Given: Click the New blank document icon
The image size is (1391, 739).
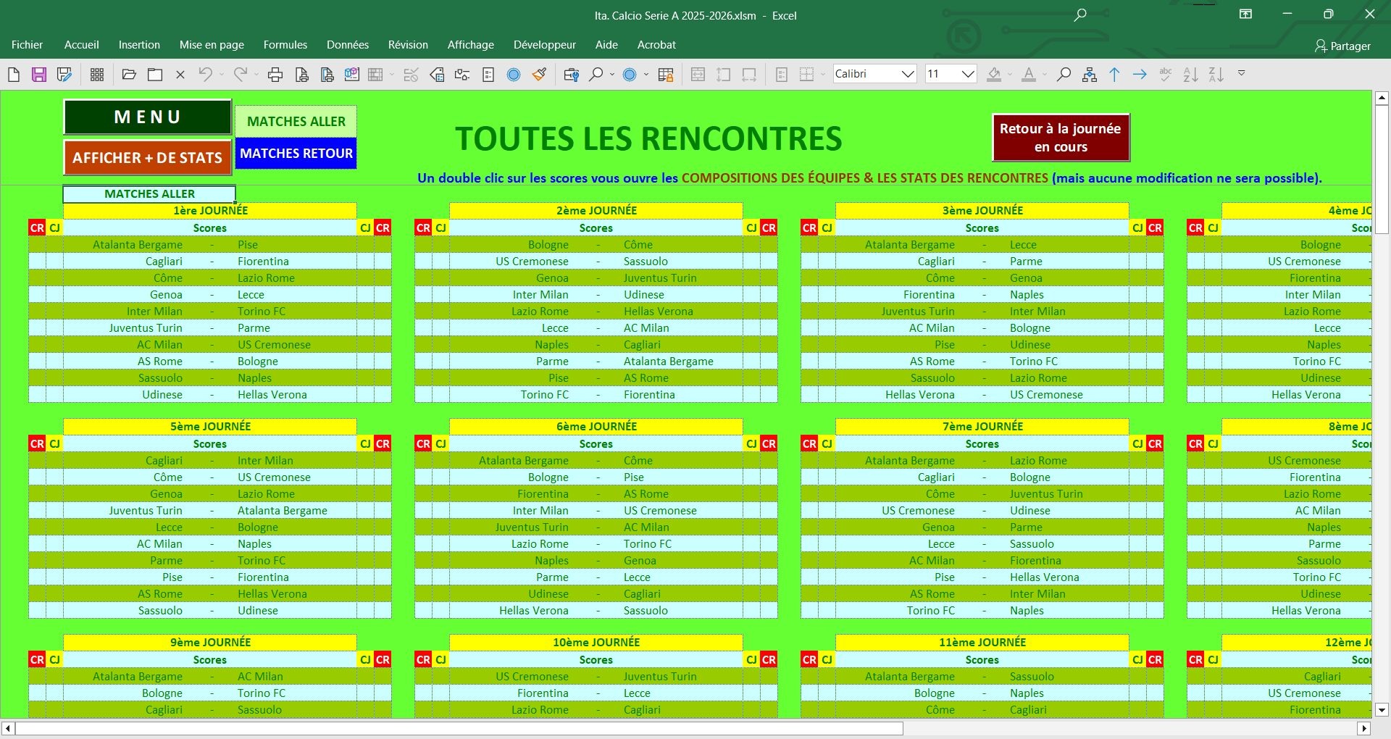Looking at the screenshot, I should 14,74.
